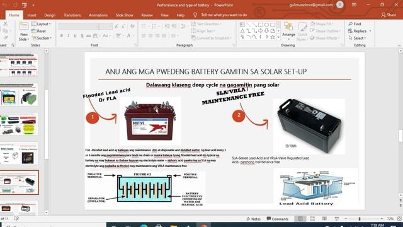Viewport: 403px width, 227px height.
Task: Open the Shape Outline dropdown
Action: [x=326, y=31]
